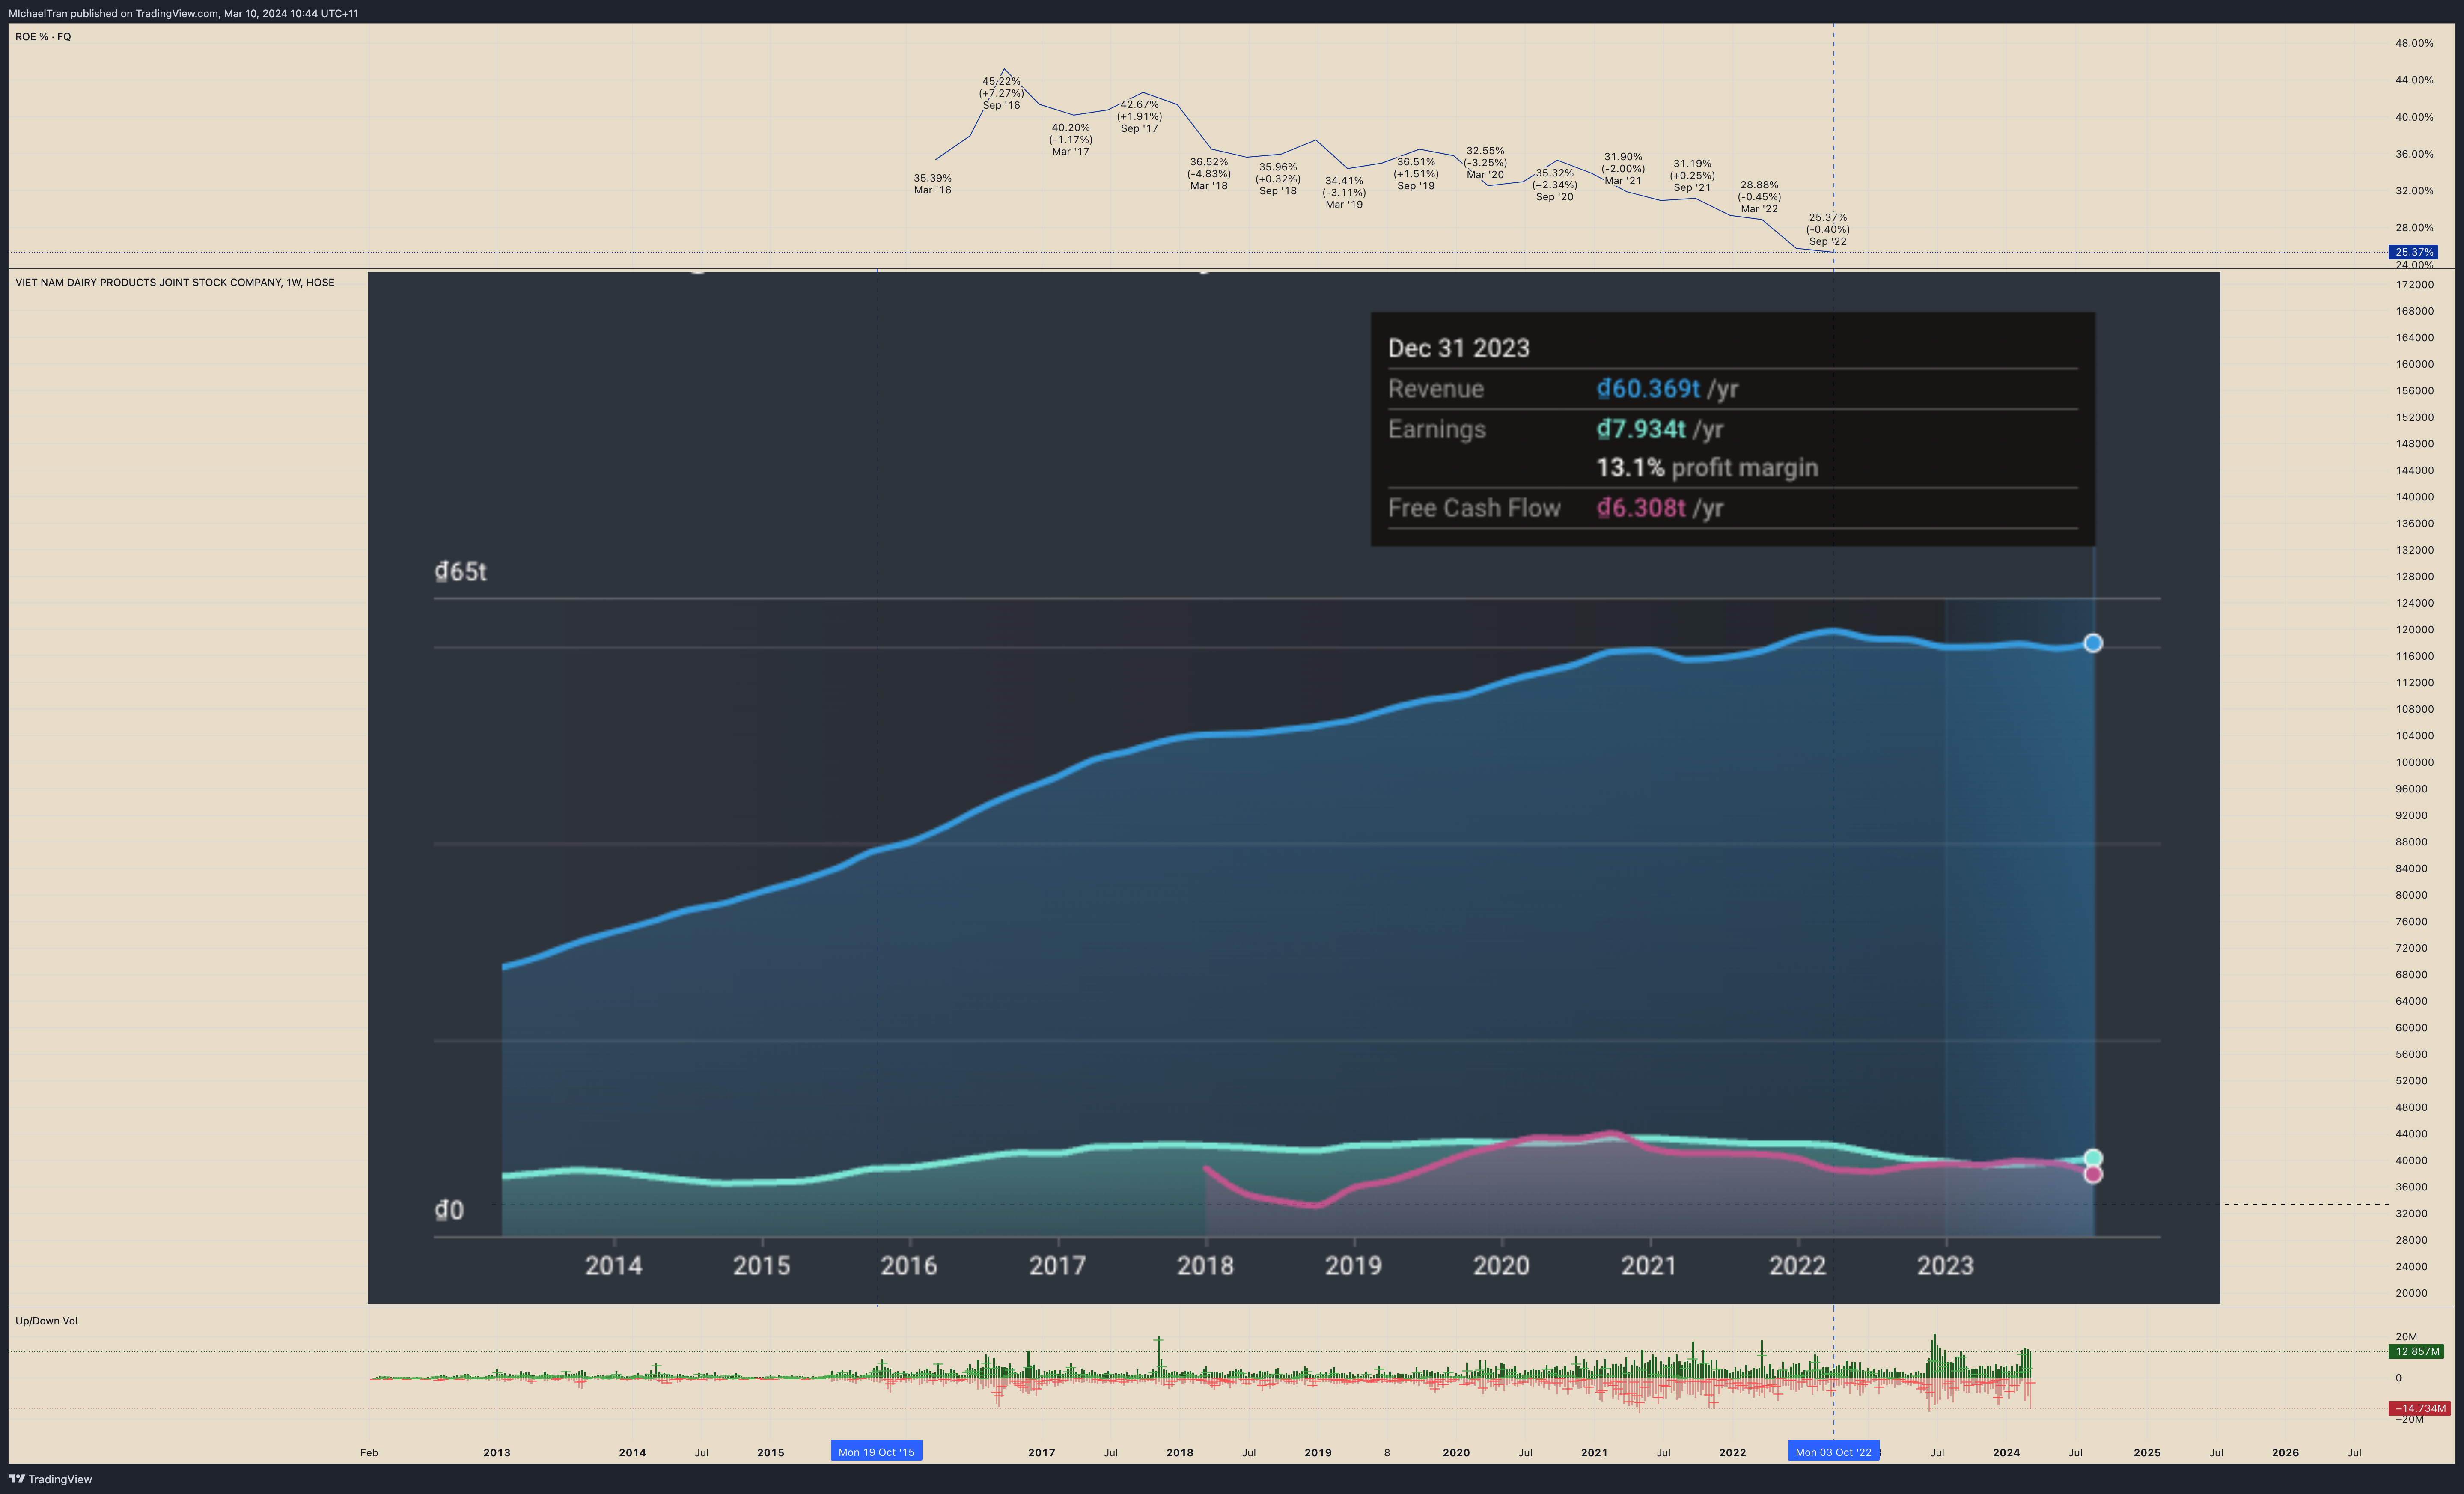
Task: Click the 25.37% Sep '22 ROE annotation
Action: 1827,229
